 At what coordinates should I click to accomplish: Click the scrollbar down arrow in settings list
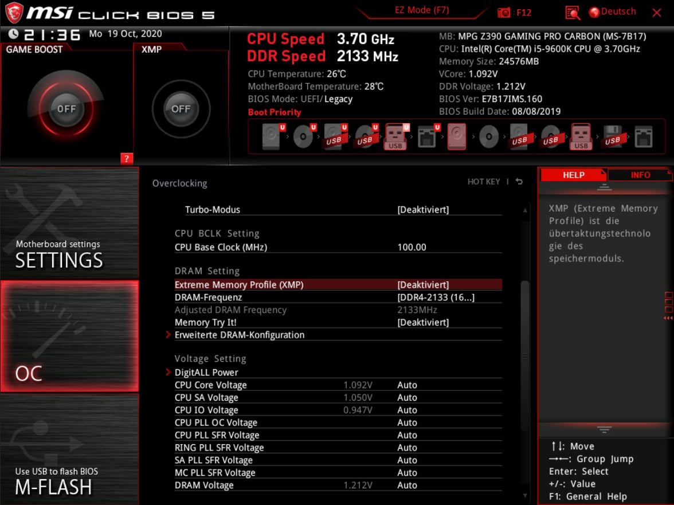click(x=525, y=496)
